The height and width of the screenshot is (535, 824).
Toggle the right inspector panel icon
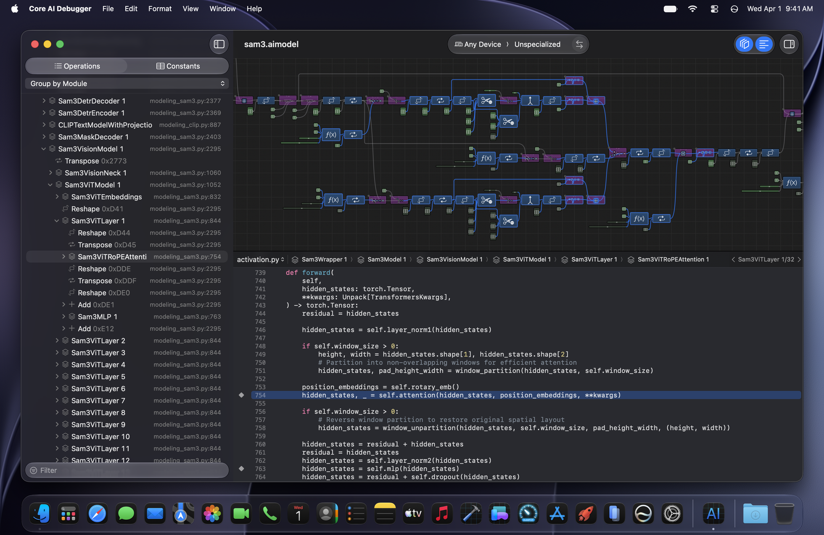789,44
